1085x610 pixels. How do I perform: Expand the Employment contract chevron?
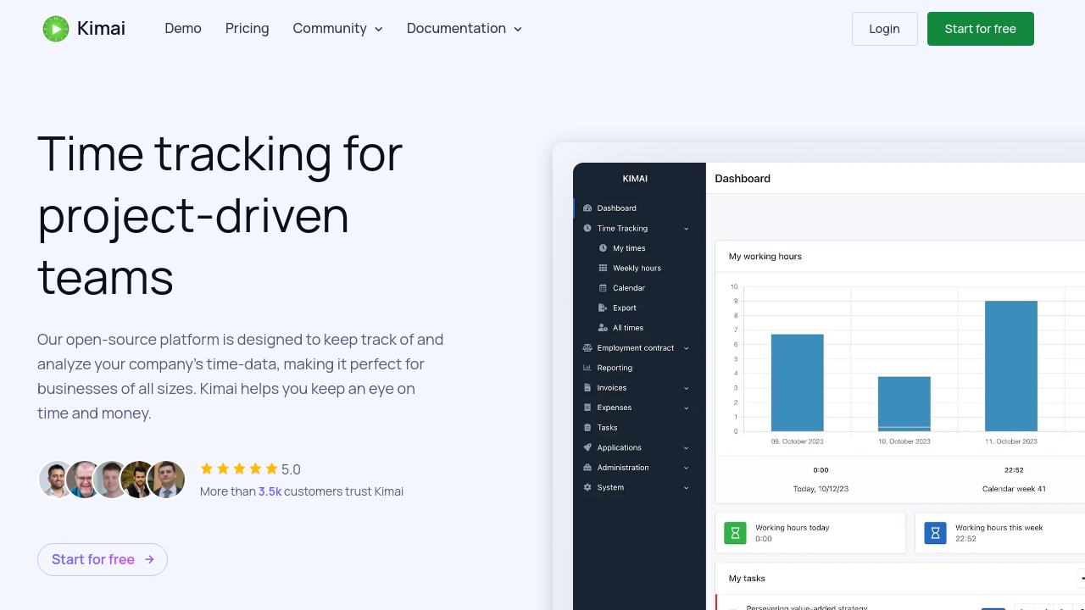686,348
